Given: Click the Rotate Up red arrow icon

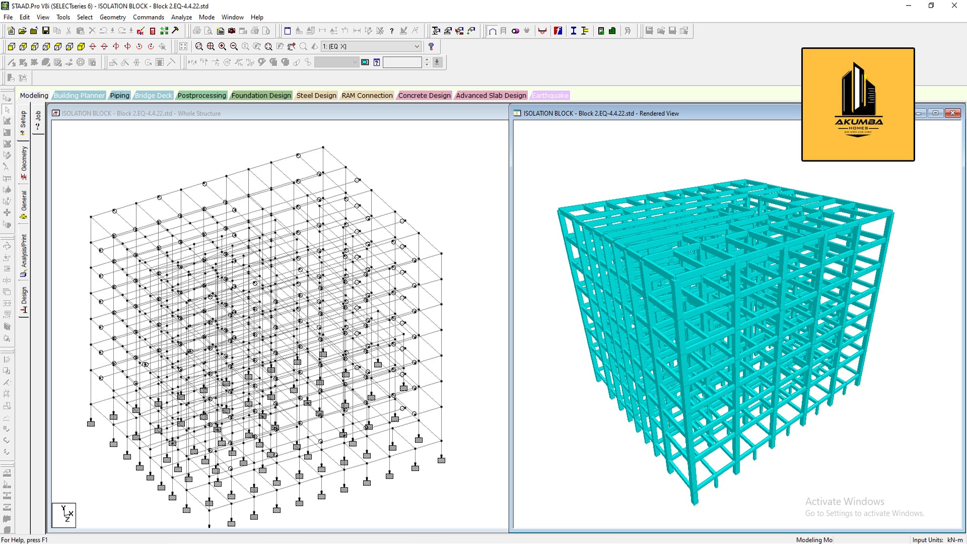Looking at the screenshot, I should pyautogui.click(x=93, y=46).
